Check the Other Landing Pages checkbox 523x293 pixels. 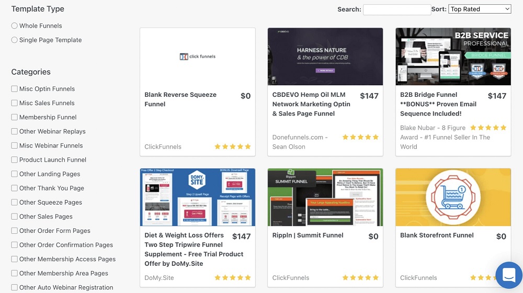tap(14, 174)
